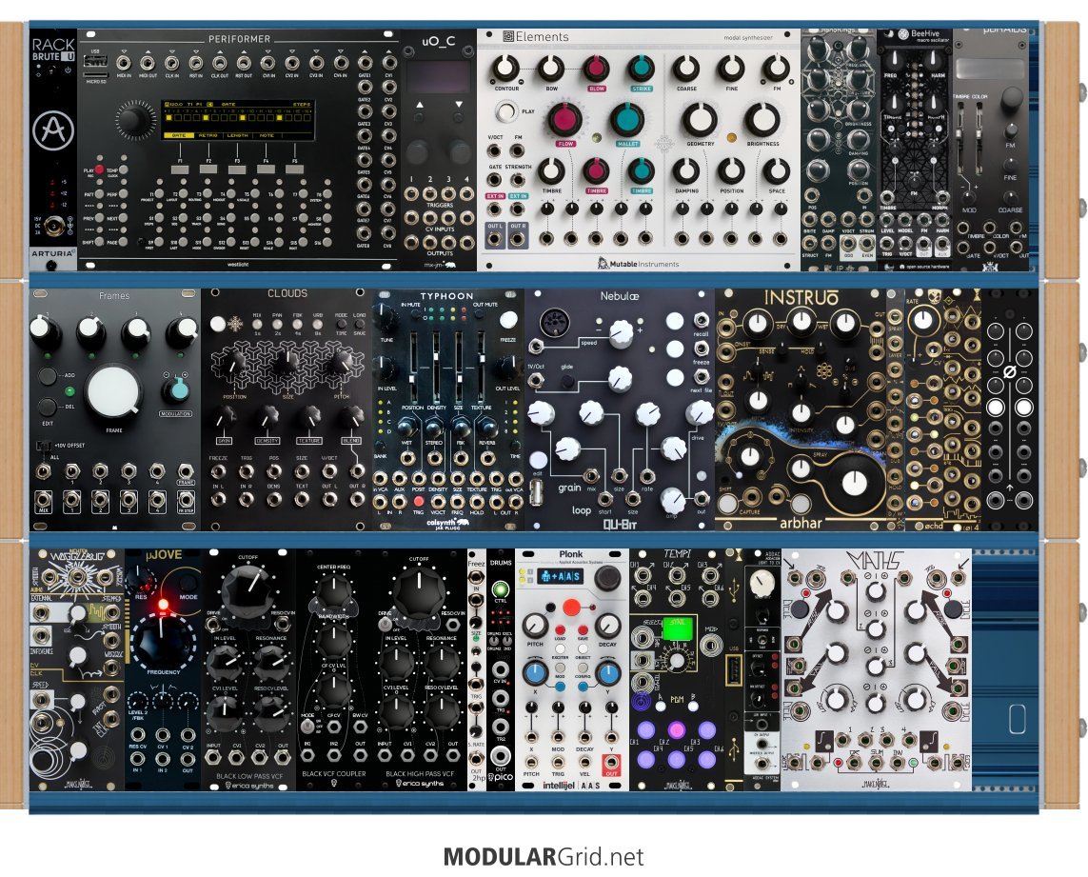Click the uO_C OLED display
This screenshot has width=1088, height=877.
[439, 75]
